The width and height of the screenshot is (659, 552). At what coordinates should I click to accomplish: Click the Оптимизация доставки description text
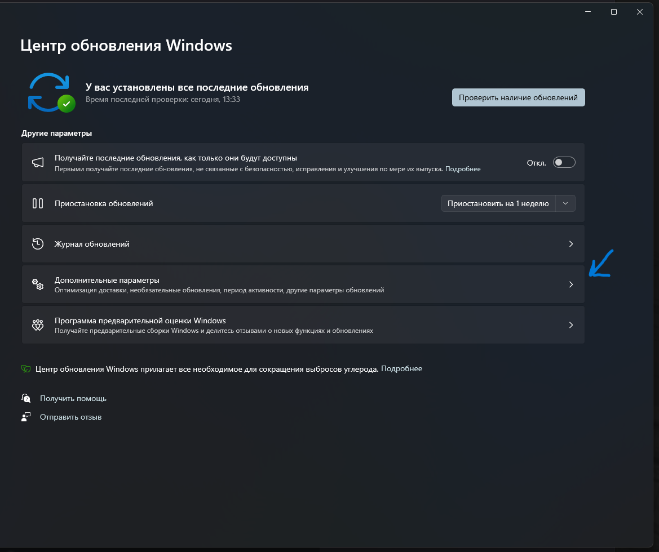(219, 290)
